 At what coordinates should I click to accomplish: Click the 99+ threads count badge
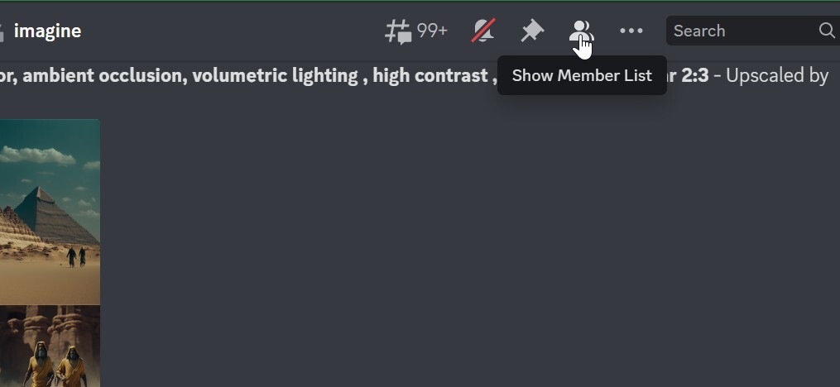[432, 31]
